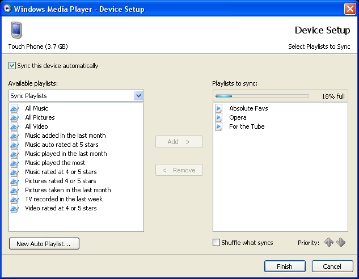This screenshot has height=279, width=359.
Task: Click the 18% full capacity bar
Action: (262, 96)
